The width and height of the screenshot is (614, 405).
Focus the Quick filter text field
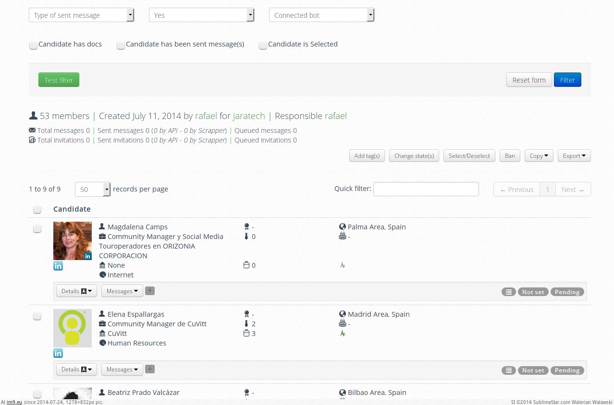click(x=426, y=189)
